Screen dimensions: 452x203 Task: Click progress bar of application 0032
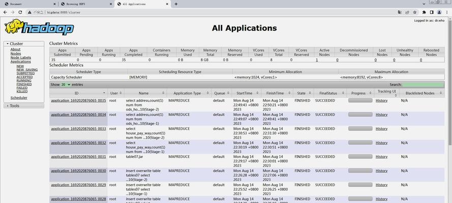(360, 143)
